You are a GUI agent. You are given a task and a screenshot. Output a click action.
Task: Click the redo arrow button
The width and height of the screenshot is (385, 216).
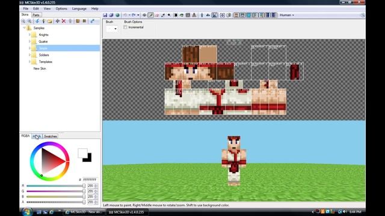tap(134, 15)
